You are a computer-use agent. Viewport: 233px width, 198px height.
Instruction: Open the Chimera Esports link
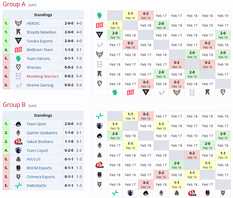41,177
